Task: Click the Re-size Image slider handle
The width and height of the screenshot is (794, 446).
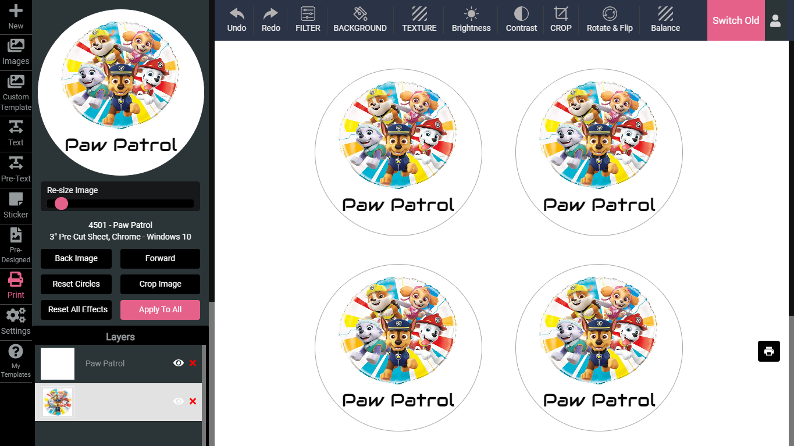Action: (x=61, y=204)
